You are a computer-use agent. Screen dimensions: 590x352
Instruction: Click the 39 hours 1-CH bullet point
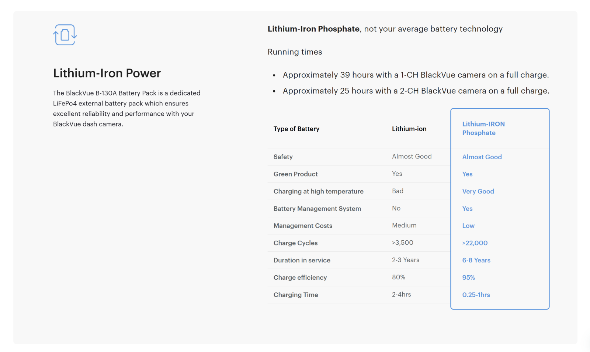(416, 75)
